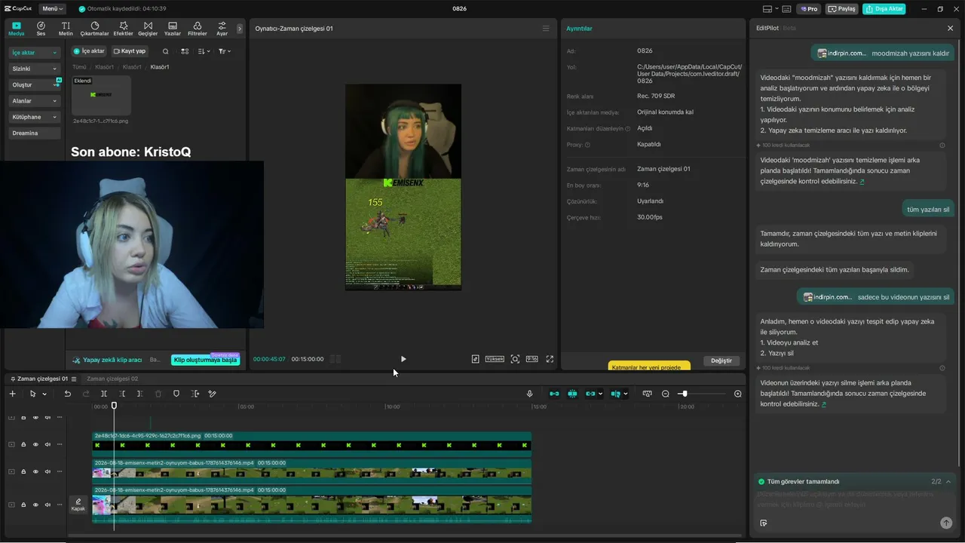This screenshot has width=965, height=543.
Task: Click the Değiştir button in details
Action: click(721, 360)
